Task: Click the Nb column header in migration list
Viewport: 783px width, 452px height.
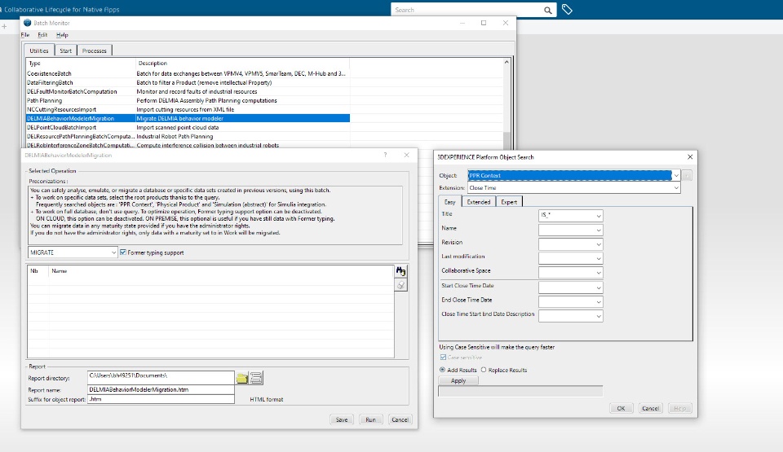Action: [x=38, y=271]
